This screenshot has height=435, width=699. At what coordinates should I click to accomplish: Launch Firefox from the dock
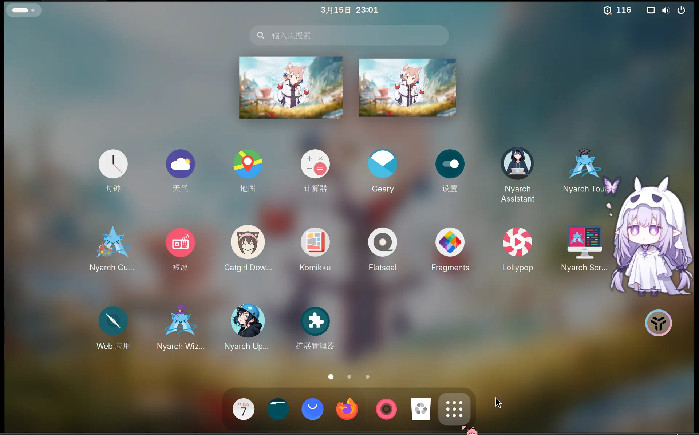click(347, 409)
